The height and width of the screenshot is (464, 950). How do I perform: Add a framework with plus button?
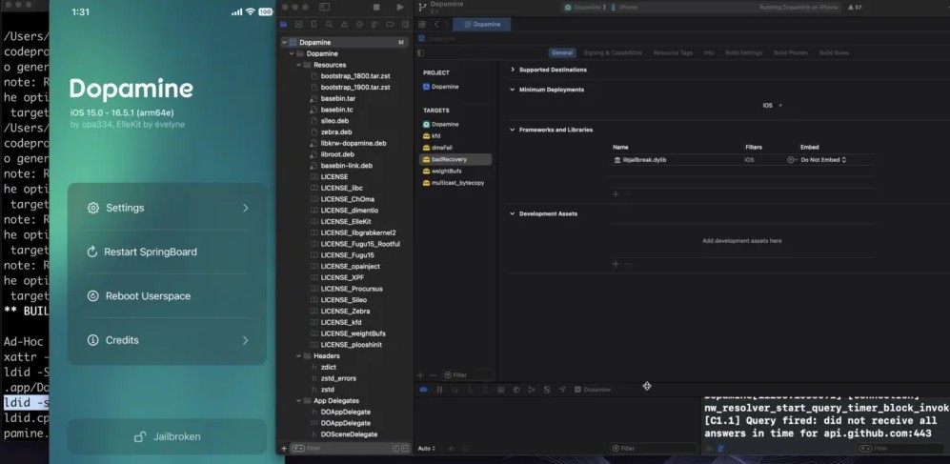pos(616,194)
